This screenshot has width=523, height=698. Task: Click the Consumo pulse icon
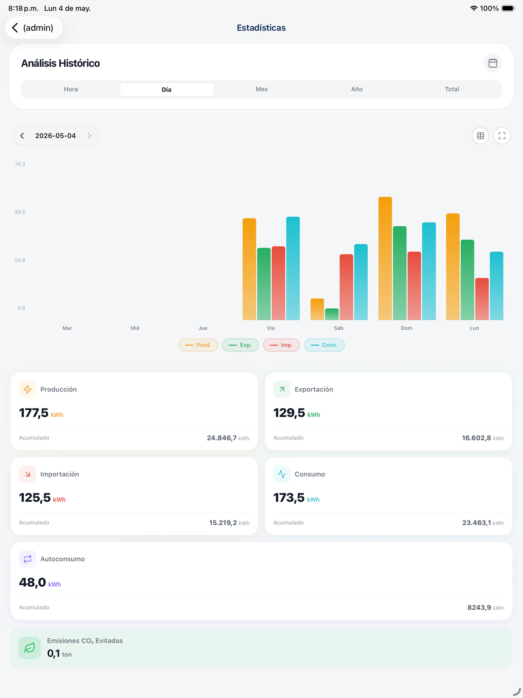click(282, 474)
